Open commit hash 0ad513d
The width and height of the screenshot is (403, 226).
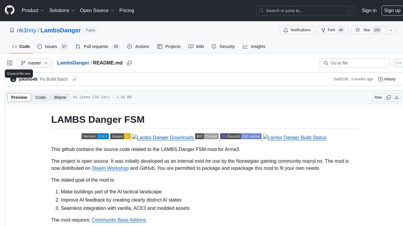coord(341,79)
